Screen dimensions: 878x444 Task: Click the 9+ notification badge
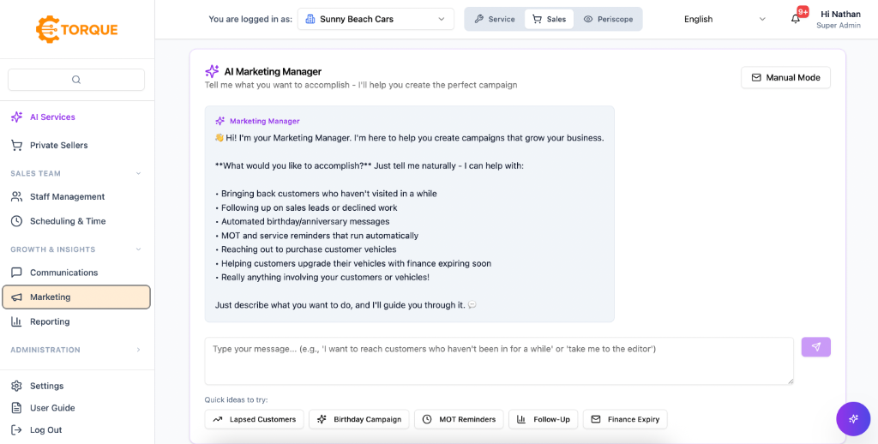[803, 12]
